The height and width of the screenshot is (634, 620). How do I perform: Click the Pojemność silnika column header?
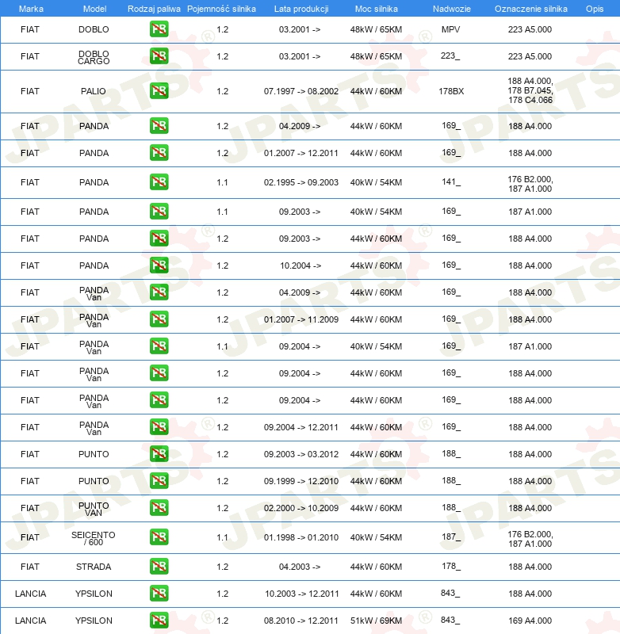(x=222, y=9)
